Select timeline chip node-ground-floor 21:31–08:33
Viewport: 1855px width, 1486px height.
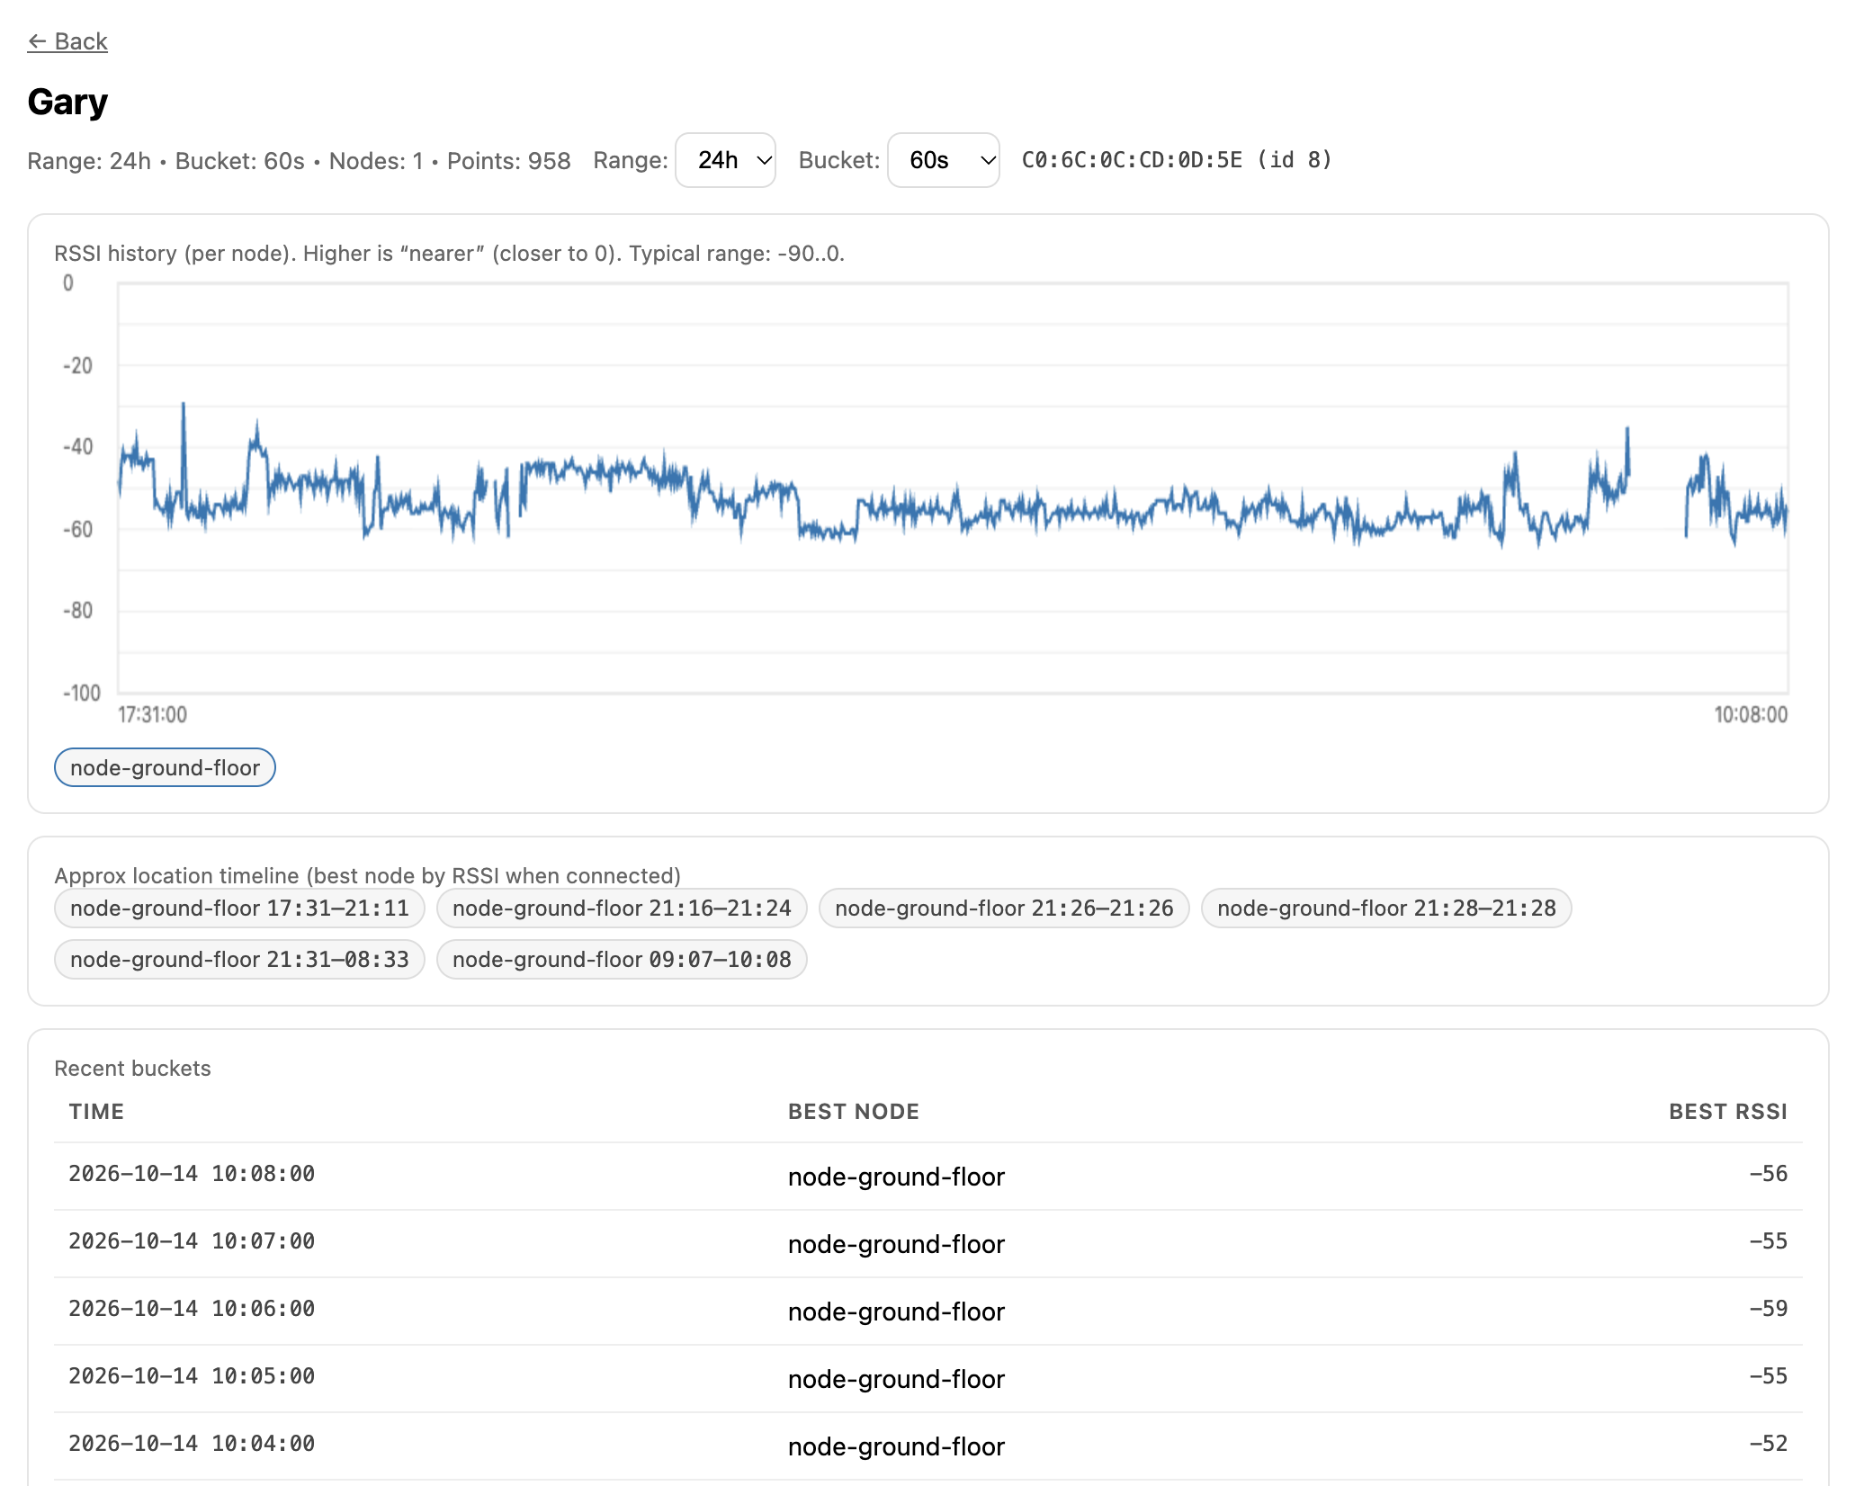[x=239, y=959]
